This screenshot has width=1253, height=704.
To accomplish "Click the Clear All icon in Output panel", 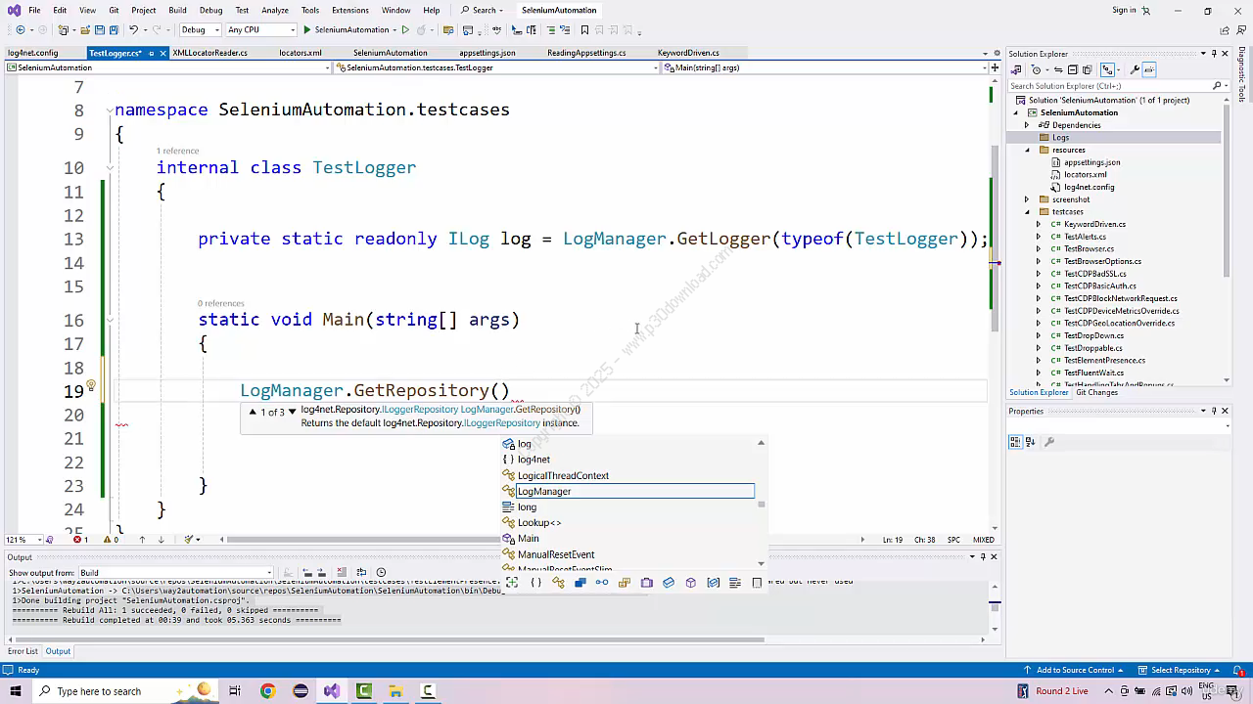I will click(341, 572).
